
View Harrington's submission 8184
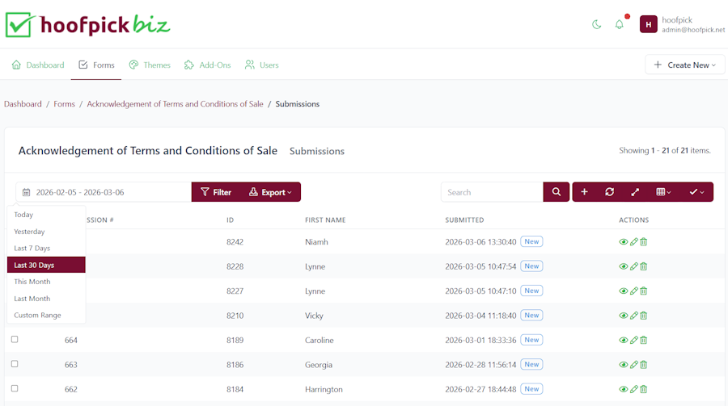(x=623, y=389)
